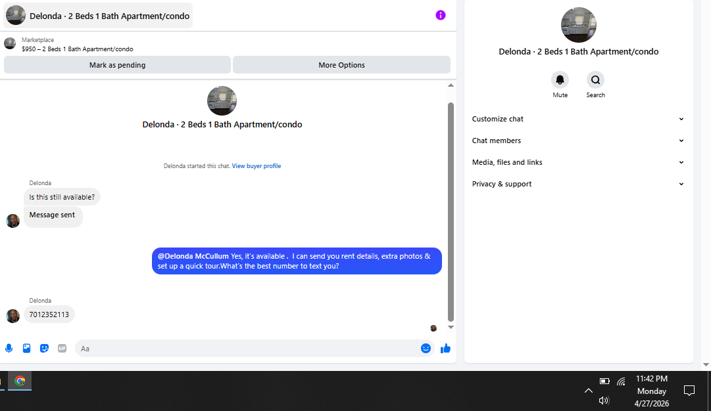Expand the Customize chat section
Screen dimensions: 711x411
[x=578, y=119]
